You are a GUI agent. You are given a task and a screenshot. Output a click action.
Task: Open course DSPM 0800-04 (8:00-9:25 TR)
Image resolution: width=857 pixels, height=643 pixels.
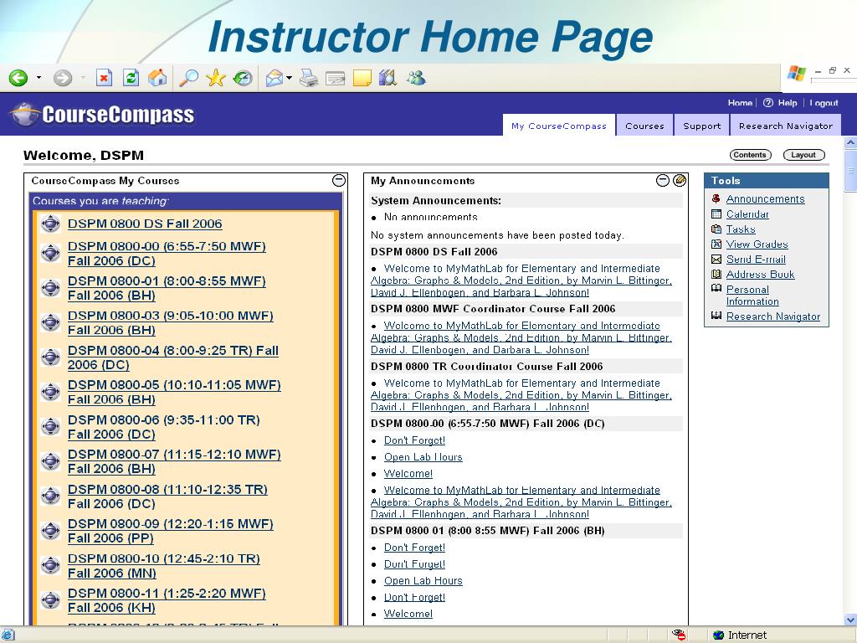(173, 357)
